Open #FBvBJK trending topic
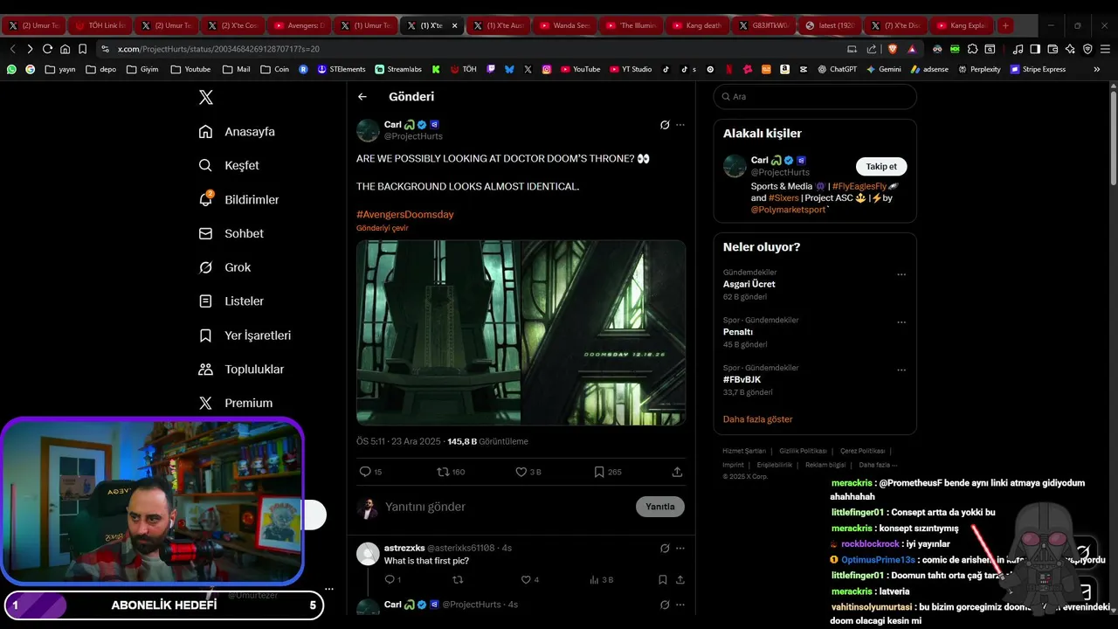 pyautogui.click(x=742, y=380)
